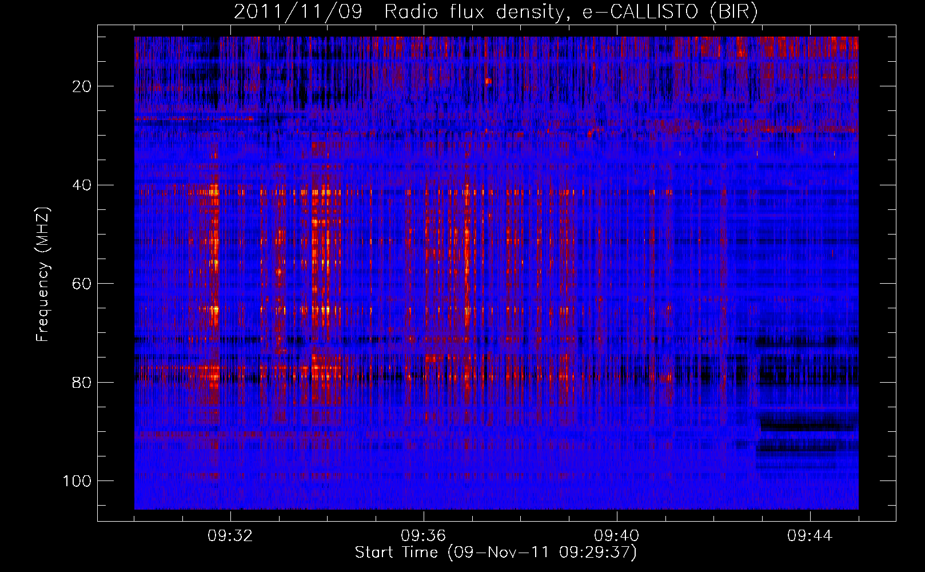Click the 80 frequency tick label
This screenshot has height=572, width=925.
point(82,382)
